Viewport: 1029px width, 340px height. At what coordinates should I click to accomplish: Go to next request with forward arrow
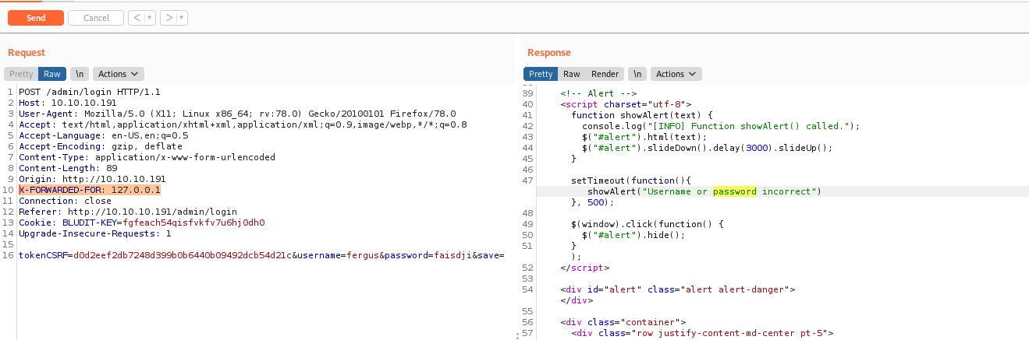[x=168, y=17]
